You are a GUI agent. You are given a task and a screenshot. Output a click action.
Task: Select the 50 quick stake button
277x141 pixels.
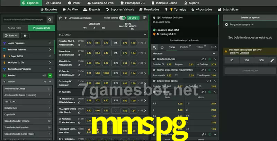pos(232,60)
